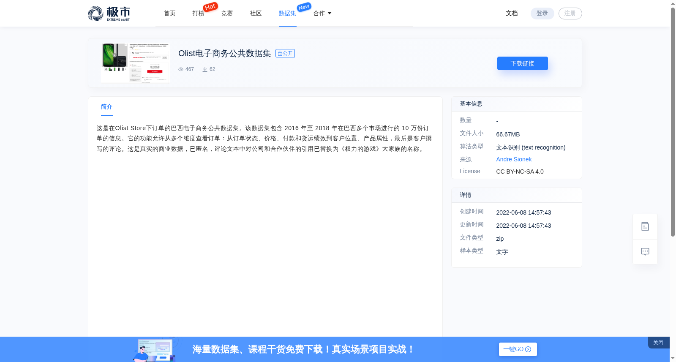Expand the 合作 dropdown menu
The image size is (676, 362).
(322, 14)
